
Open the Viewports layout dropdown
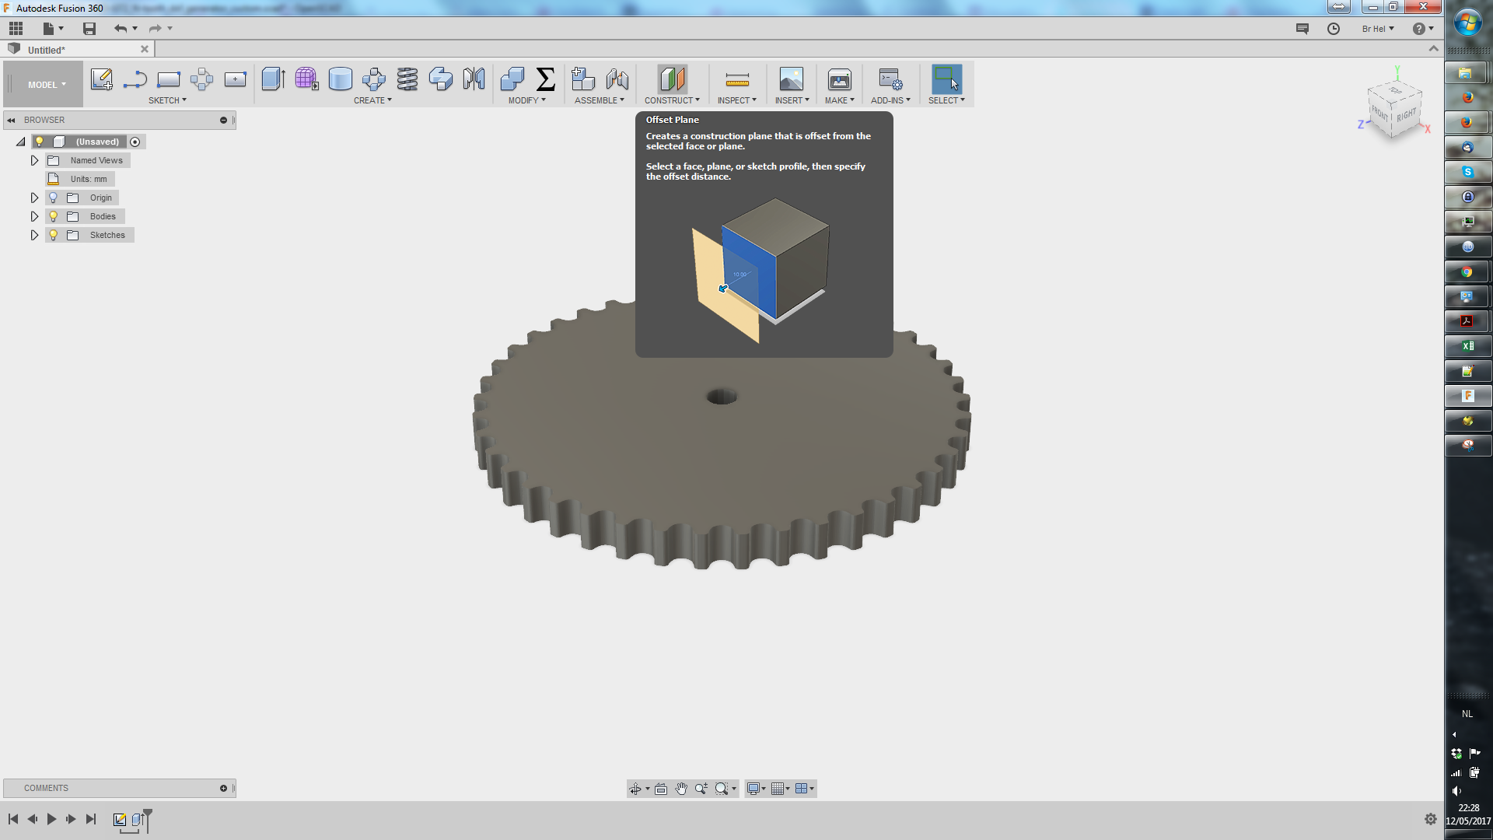pyautogui.click(x=804, y=789)
